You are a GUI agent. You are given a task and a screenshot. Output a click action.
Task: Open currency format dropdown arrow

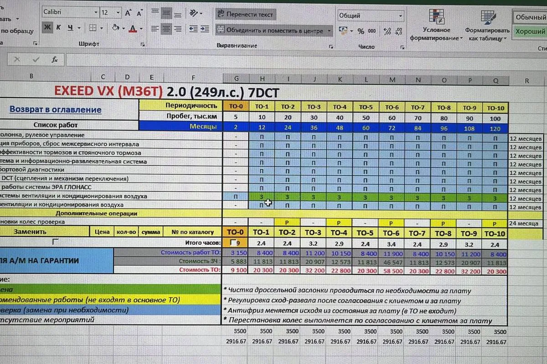point(351,31)
